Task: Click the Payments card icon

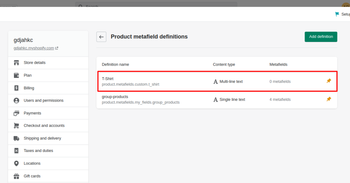Action: pyautogui.click(x=16, y=113)
